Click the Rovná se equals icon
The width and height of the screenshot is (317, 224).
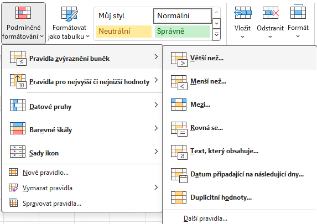pyautogui.click(x=179, y=129)
